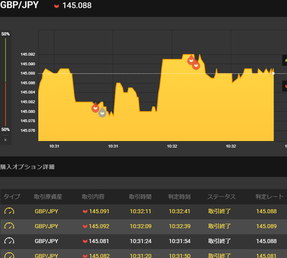Click the red arrow next to 145.081
This screenshot has height=258, width=287.
(x=85, y=241)
